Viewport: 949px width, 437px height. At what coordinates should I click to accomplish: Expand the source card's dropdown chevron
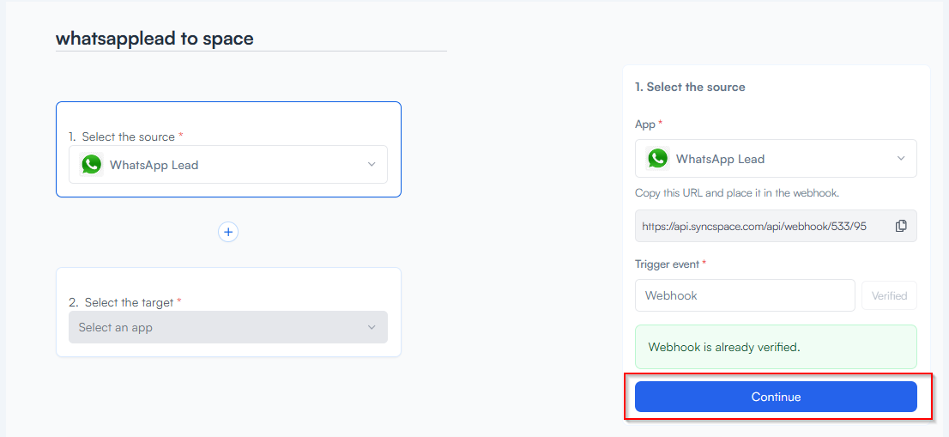point(372,165)
